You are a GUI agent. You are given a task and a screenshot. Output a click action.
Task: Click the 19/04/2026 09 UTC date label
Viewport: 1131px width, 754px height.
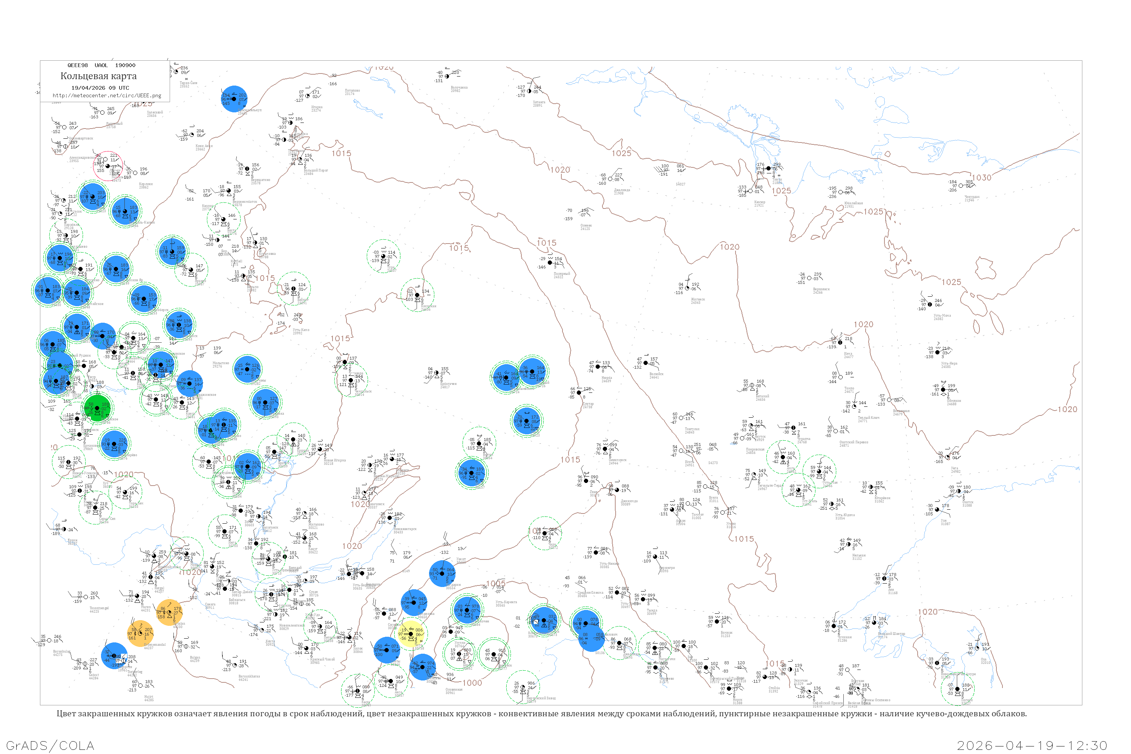coord(100,88)
